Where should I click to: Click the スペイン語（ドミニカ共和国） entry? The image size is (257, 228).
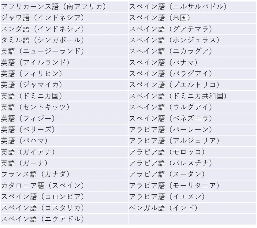tap(178, 96)
